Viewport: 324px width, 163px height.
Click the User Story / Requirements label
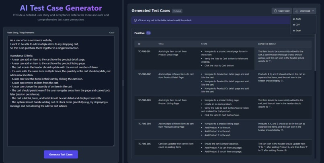pos(21,33)
